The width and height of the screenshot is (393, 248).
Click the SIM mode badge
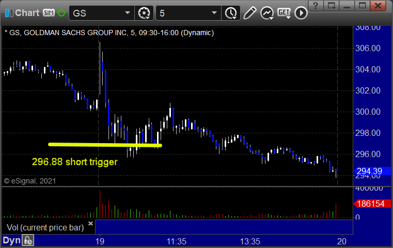49,12
